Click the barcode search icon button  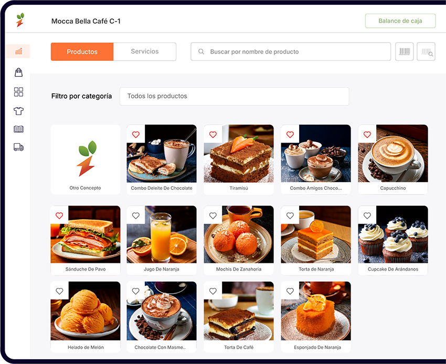[x=426, y=51]
